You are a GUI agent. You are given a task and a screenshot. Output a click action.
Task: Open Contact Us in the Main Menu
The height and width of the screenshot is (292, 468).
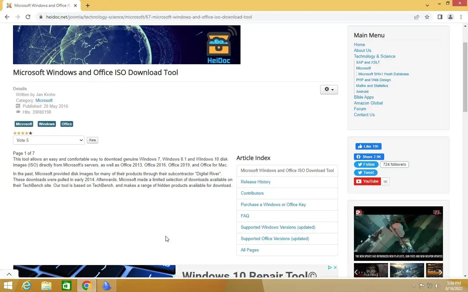(x=364, y=115)
